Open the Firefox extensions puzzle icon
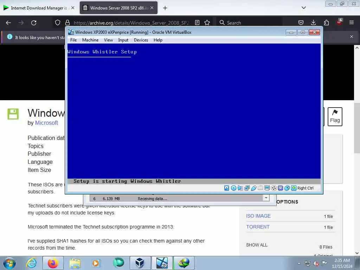 point(326,22)
